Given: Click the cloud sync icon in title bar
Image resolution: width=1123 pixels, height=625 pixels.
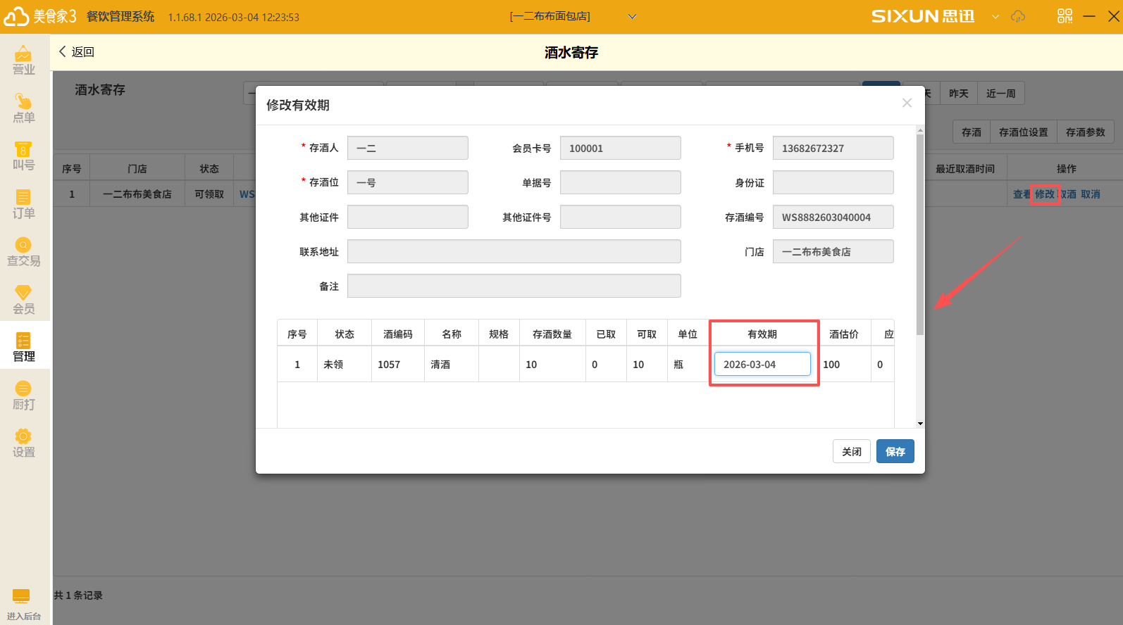Looking at the screenshot, I should (x=1018, y=16).
